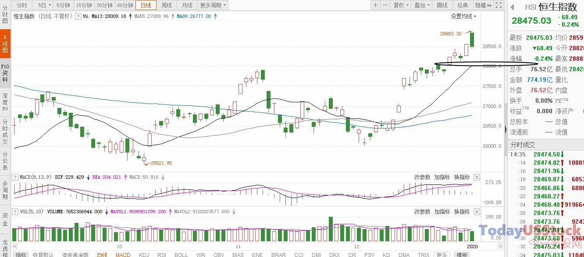
Task: Expand the 更多周期 period dropdown
Action: click(213, 5)
